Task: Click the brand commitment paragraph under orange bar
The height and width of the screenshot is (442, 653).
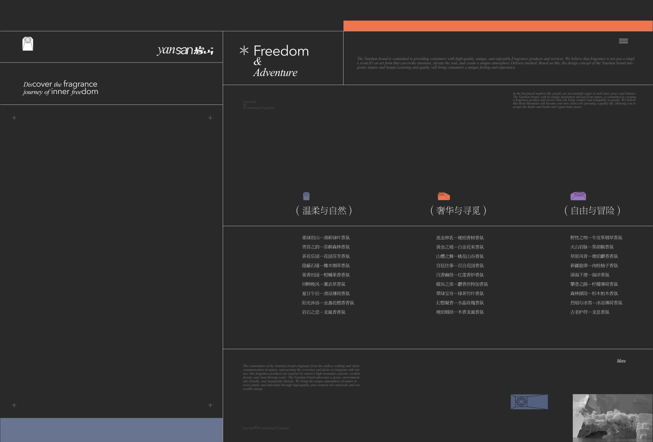Action: pyautogui.click(x=495, y=63)
